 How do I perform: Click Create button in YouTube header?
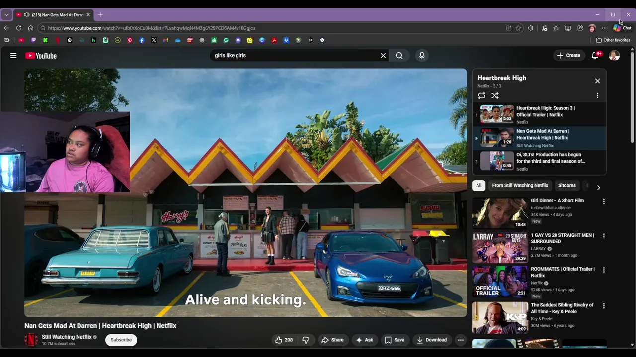pyautogui.click(x=568, y=56)
